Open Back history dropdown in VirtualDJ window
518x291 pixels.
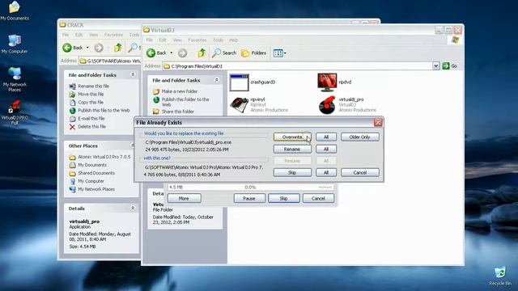[171, 53]
